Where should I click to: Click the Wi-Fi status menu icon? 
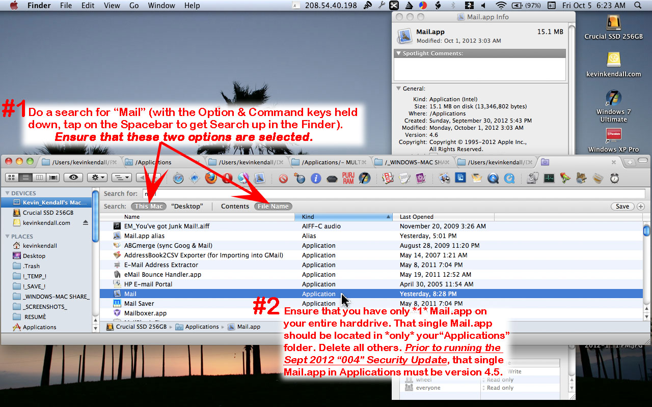pyautogui.click(x=501, y=6)
